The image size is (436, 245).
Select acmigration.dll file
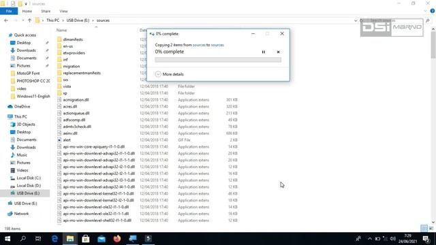76,100
